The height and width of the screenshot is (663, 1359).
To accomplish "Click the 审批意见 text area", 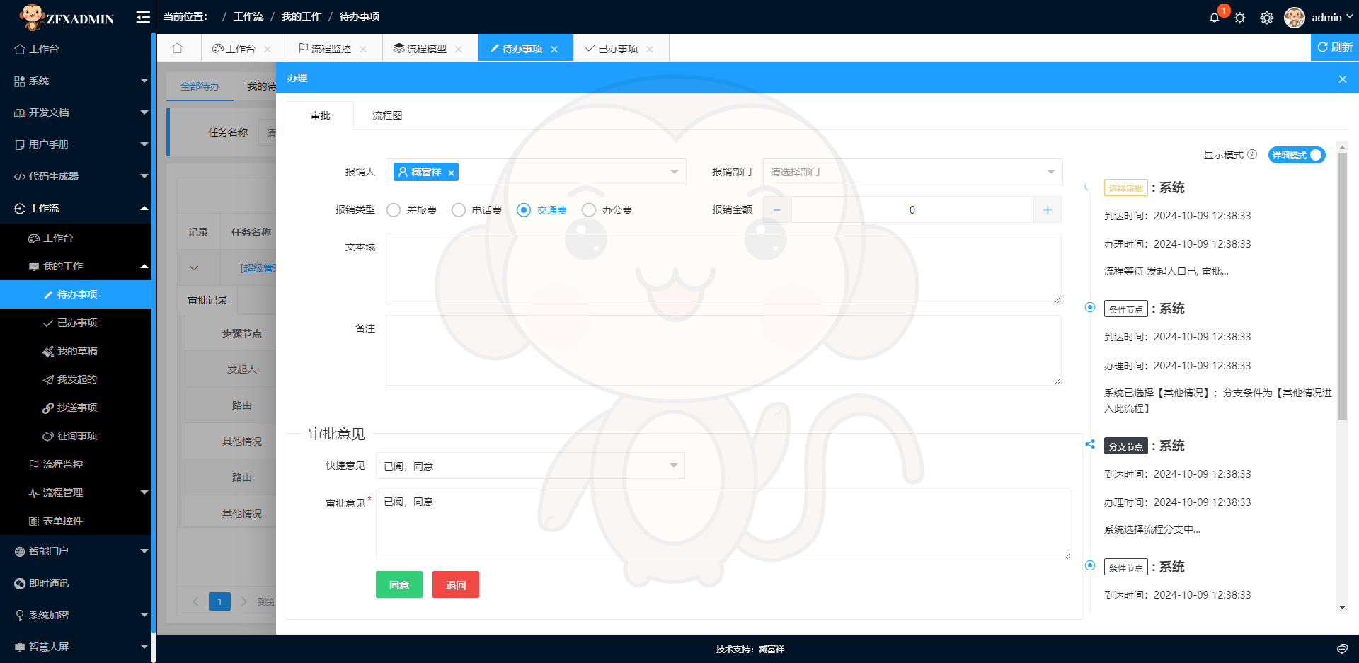I will pyautogui.click(x=723, y=525).
